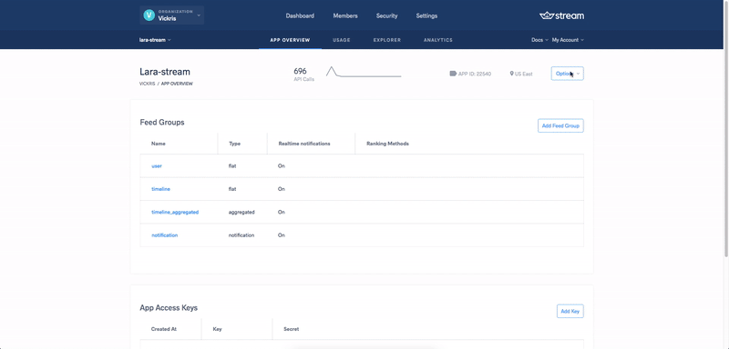Open the timeline_aggregated feed group link

pyautogui.click(x=175, y=213)
